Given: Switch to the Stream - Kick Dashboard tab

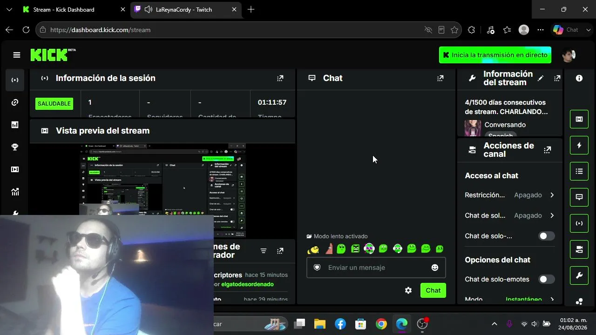Looking at the screenshot, I should pyautogui.click(x=74, y=9).
